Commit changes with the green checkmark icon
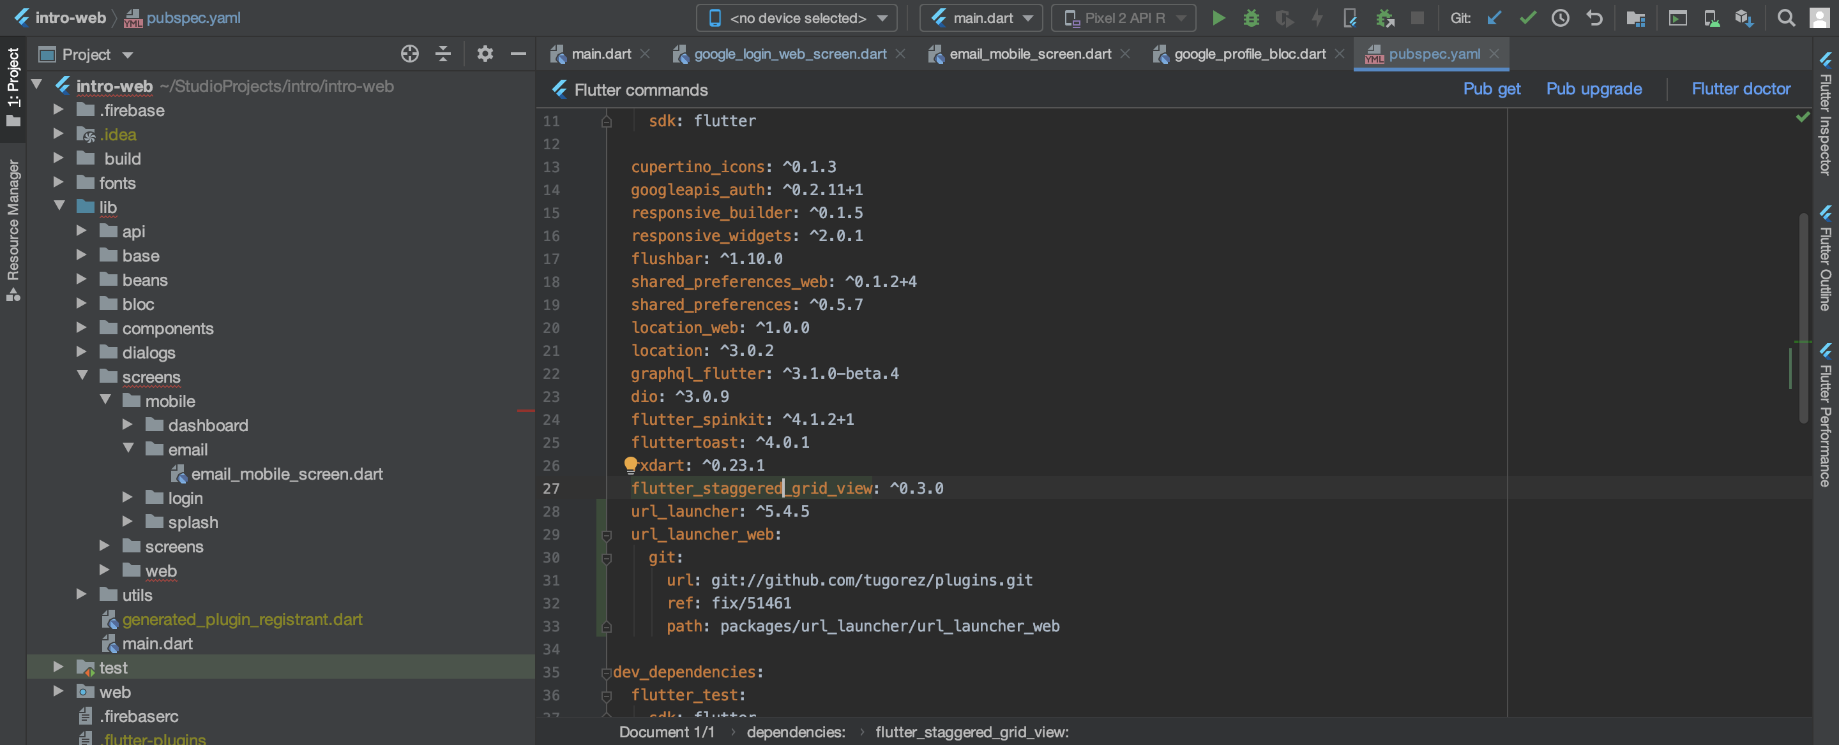Viewport: 1839px width, 745px height. coord(1528,18)
